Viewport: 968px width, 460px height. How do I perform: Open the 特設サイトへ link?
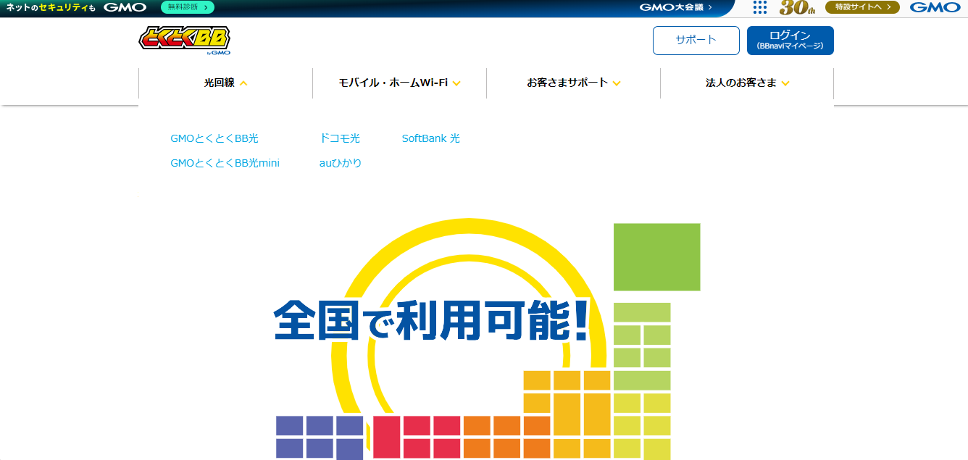click(x=862, y=7)
